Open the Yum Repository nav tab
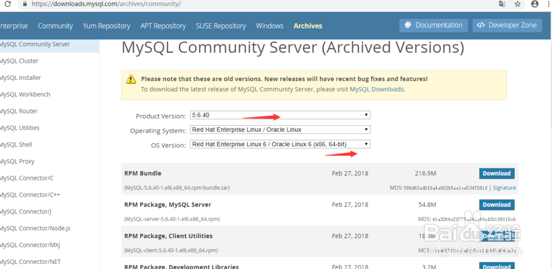The image size is (552, 269). [107, 26]
